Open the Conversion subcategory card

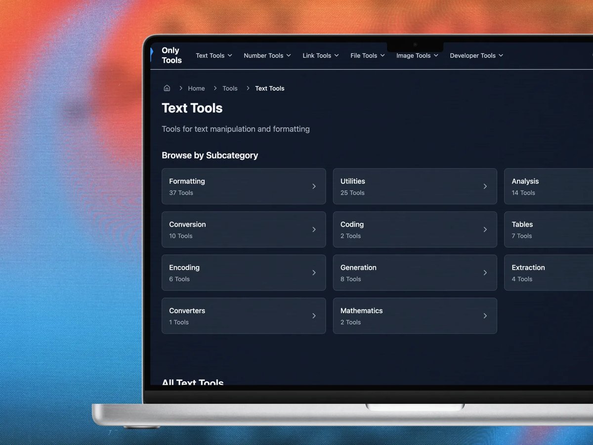[x=244, y=229]
